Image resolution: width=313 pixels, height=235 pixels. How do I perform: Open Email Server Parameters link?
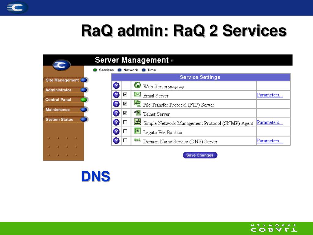(270, 95)
